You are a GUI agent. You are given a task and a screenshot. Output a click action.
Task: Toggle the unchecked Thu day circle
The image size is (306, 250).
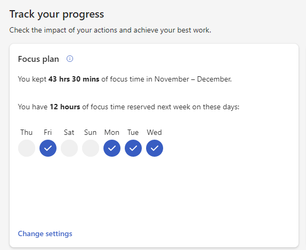27,148
